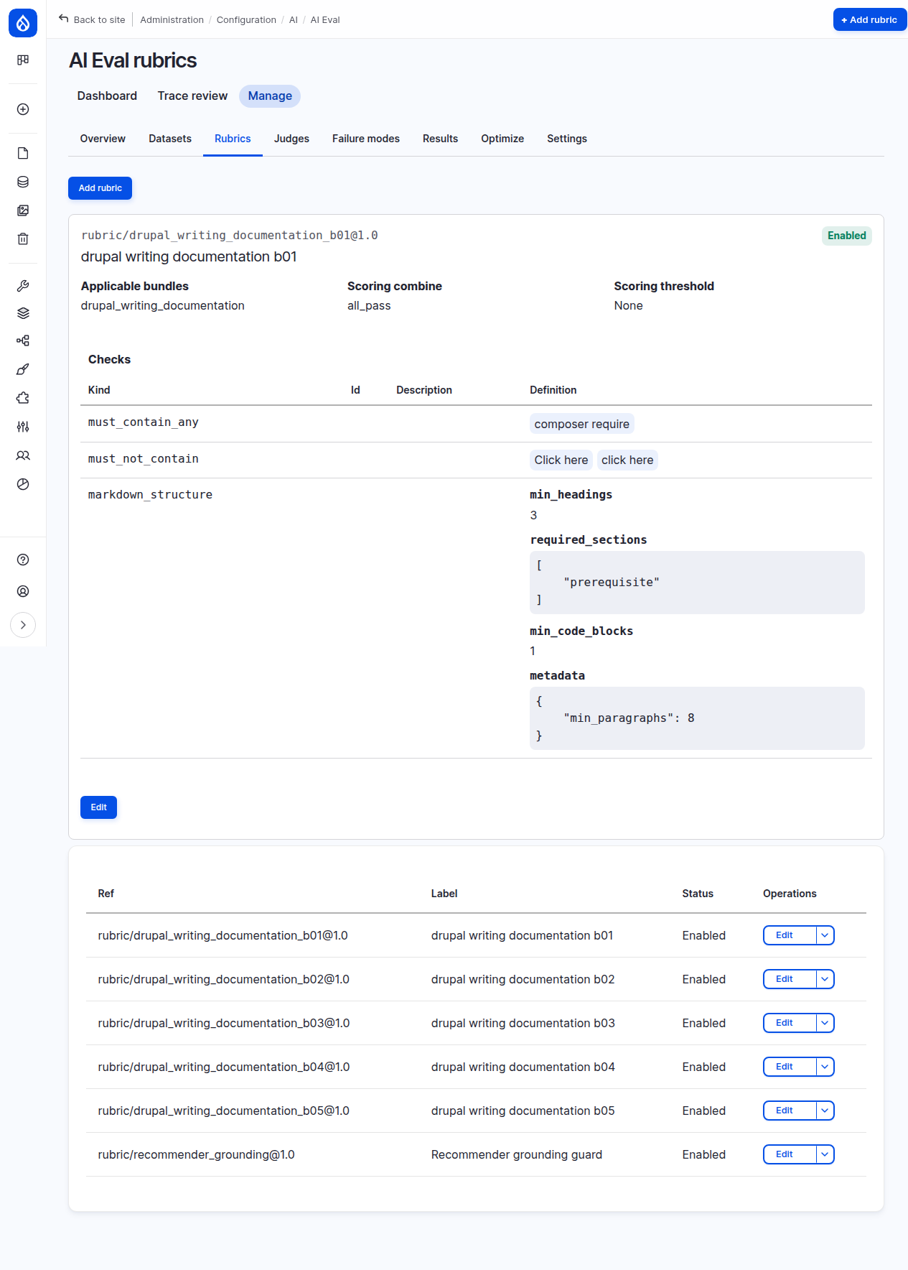Image resolution: width=908 pixels, height=1270 pixels.
Task: Click the metadata min_paragraphs code block
Action: click(697, 718)
